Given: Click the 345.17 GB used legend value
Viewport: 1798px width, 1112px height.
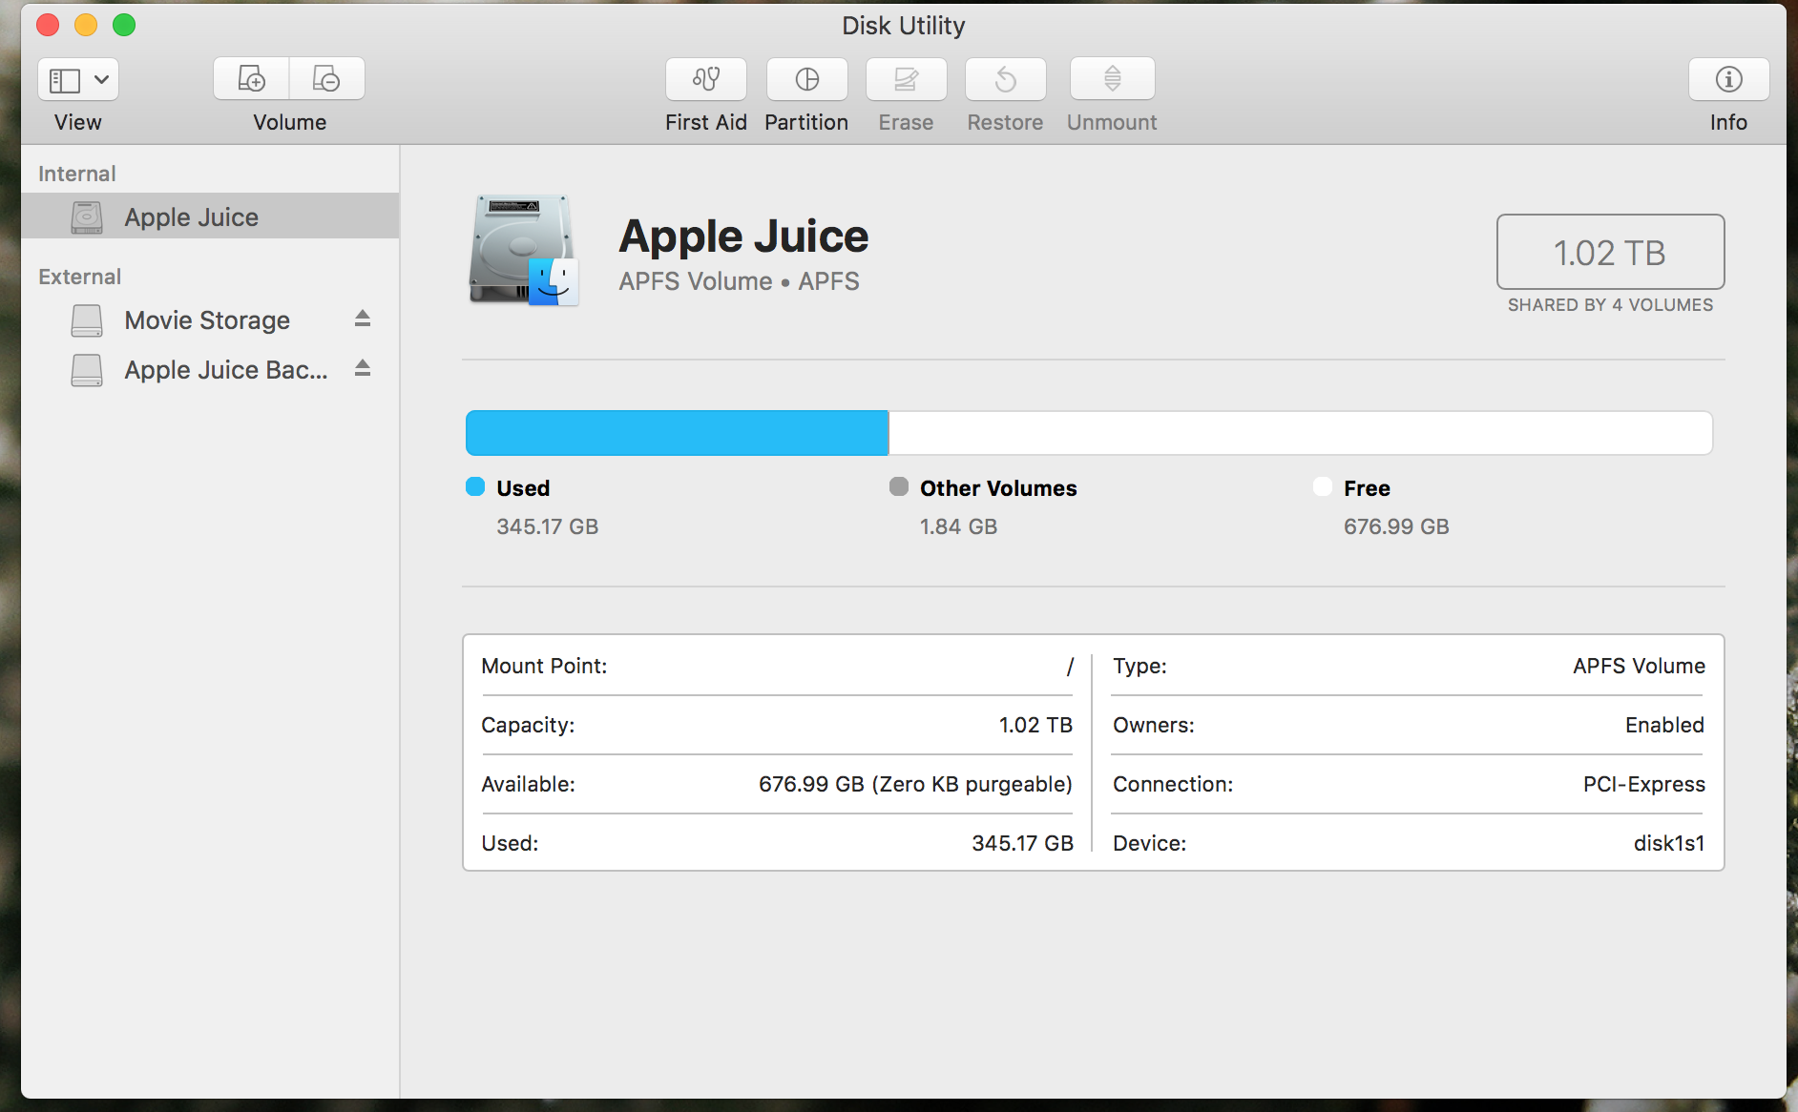Looking at the screenshot, I should pos(548,526).
